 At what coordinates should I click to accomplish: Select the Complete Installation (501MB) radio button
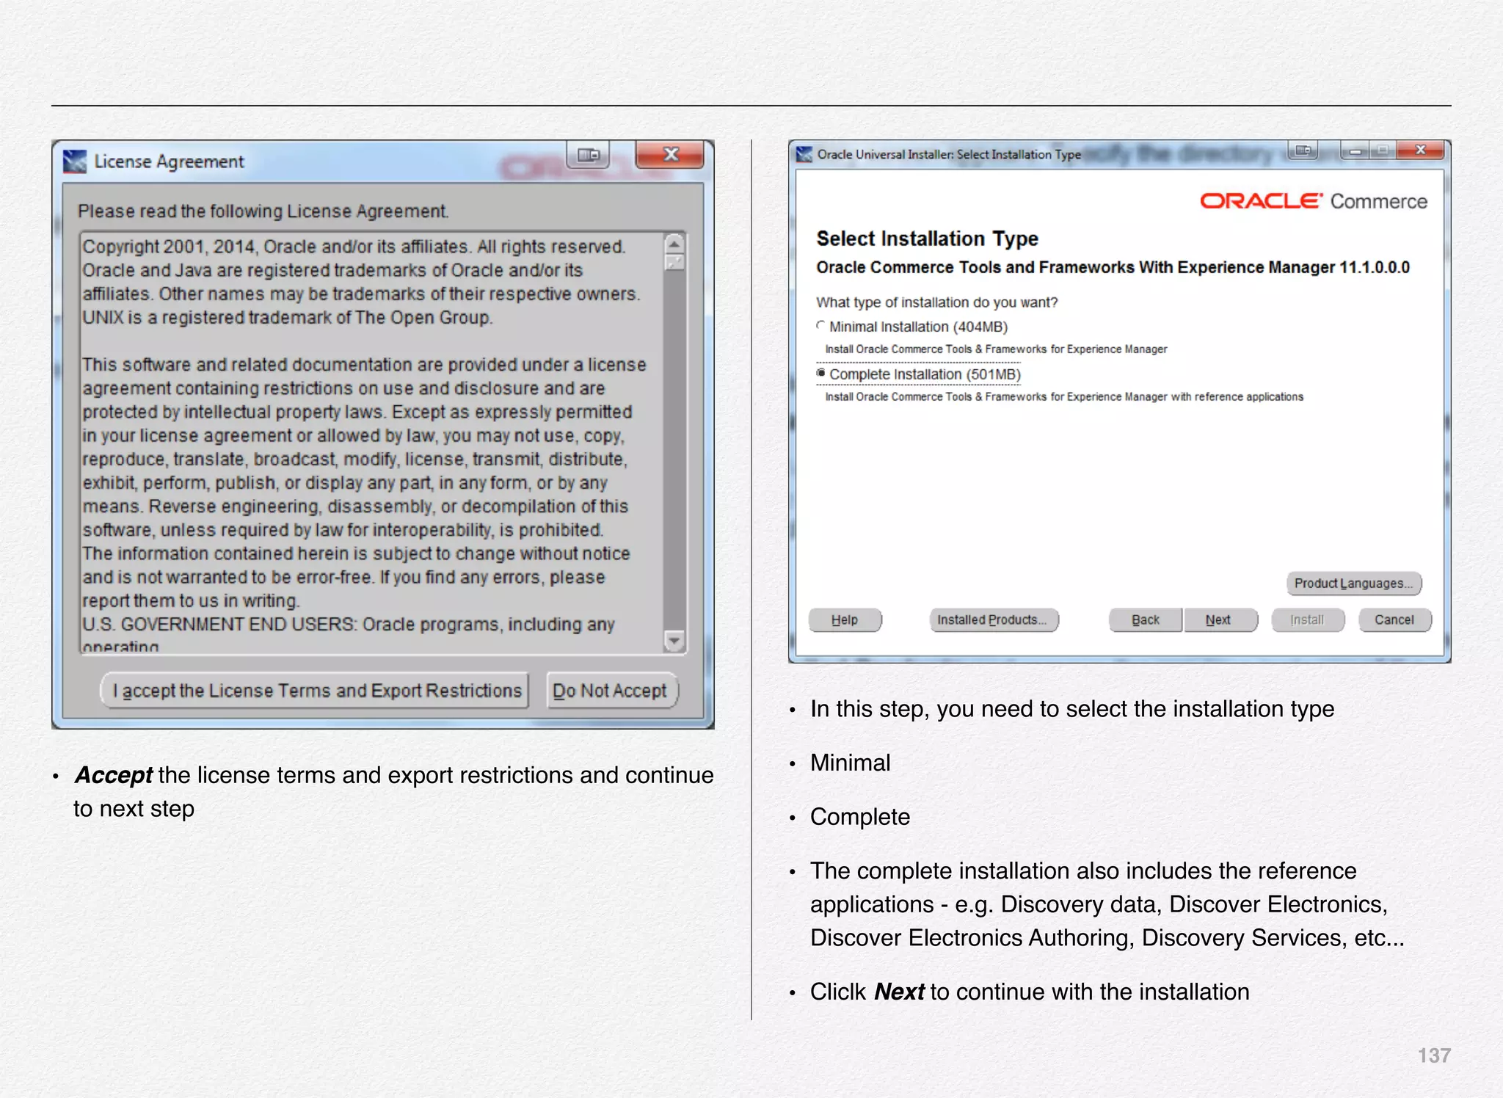tap(820, 373)
